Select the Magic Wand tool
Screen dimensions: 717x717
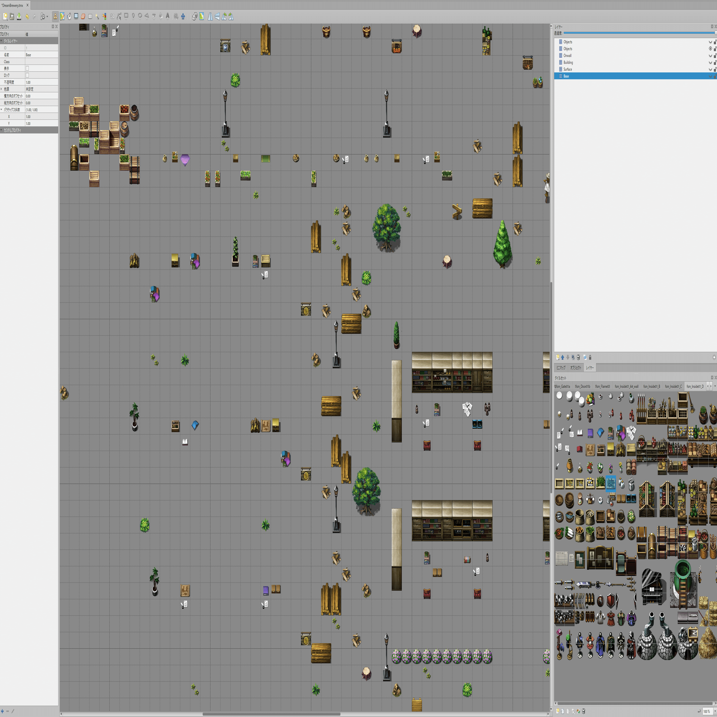click(x=97, y=16)
